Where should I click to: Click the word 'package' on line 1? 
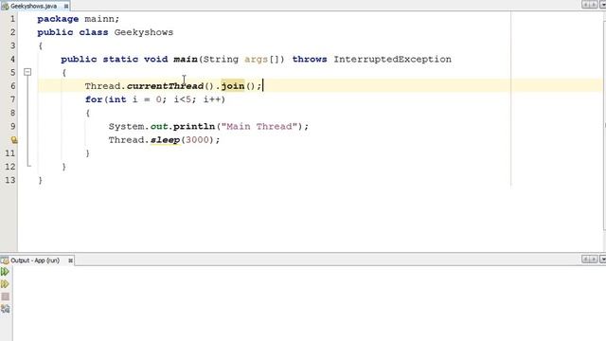(x=58, y=19)
